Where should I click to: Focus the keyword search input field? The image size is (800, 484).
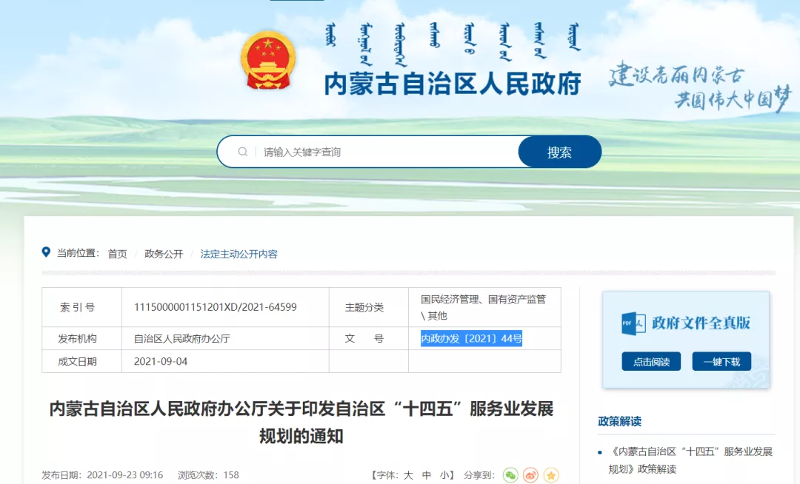click(x=385, y=152)
